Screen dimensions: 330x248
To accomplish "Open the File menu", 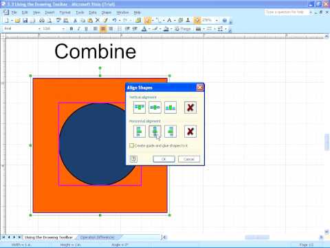I will pyautogui.click(x=14, y=12).
